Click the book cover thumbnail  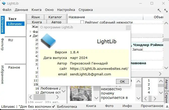click(x=81, y=93)
